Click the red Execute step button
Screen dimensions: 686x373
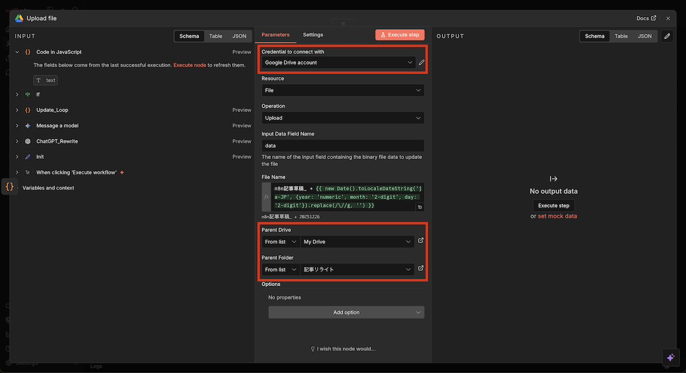(400, 35)
